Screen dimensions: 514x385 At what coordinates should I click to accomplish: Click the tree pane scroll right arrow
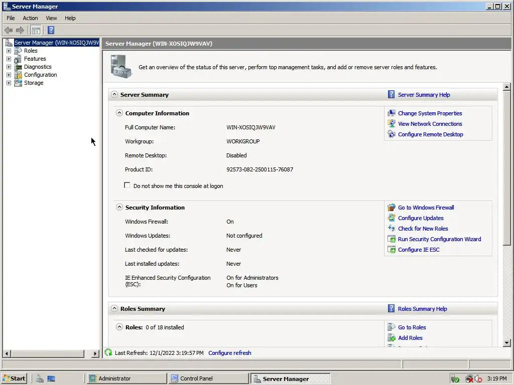click(95, 353)
